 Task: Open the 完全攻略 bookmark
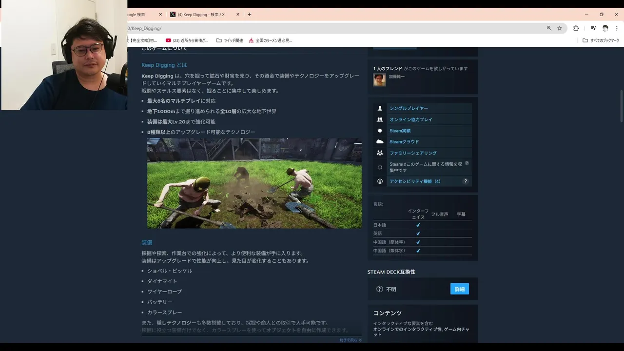coord(142,40)
